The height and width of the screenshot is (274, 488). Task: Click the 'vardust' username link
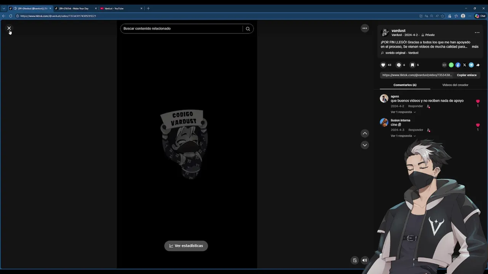click(398, 30)
